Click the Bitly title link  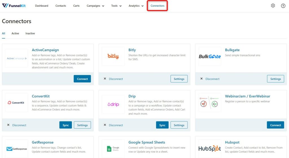[132, 50]
